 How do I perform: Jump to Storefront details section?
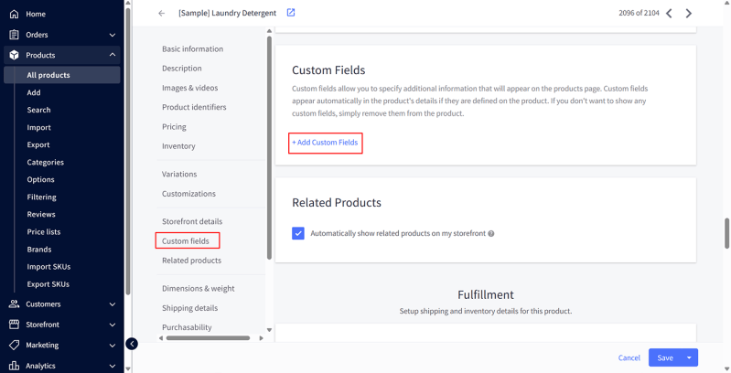tap(192, 221)
